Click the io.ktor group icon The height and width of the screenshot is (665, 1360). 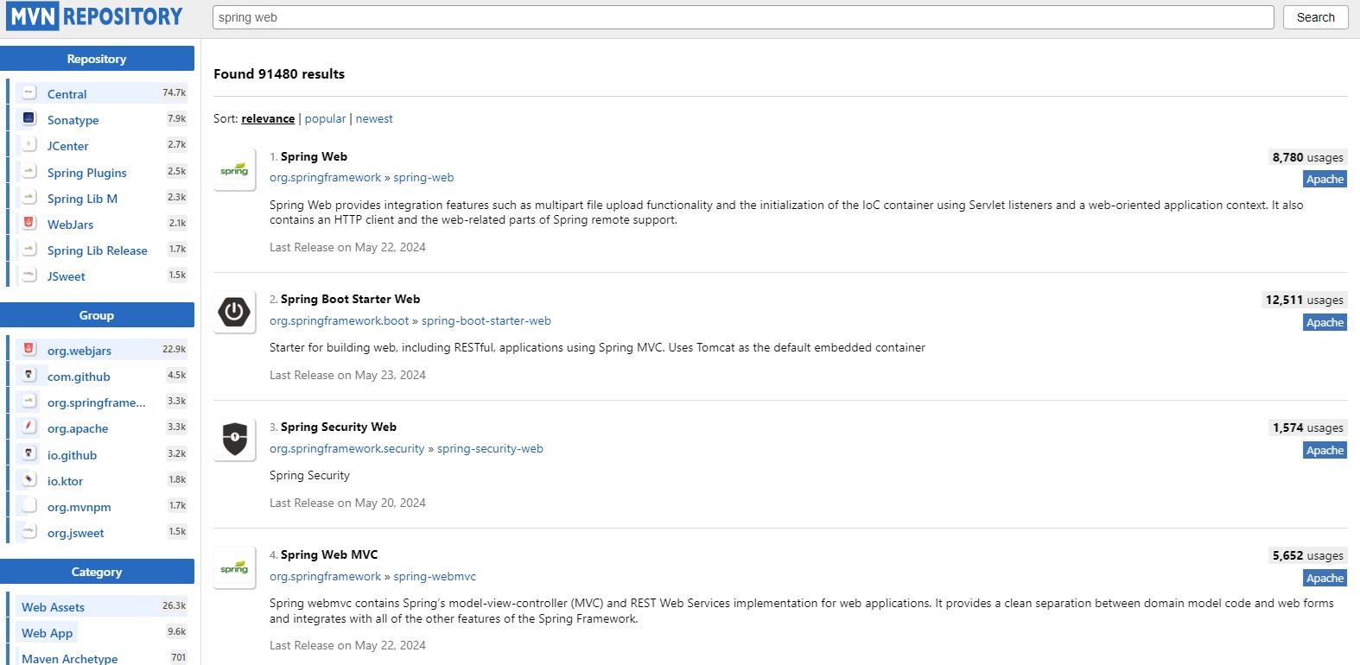tap(29, 479)
